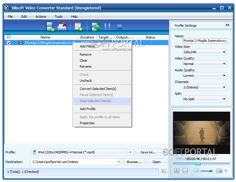Click the Pause conversion toolbar icon
Image resolution: width=236 pixels, height=182 pixels.
pyautogui.click(x=107, y=27)
